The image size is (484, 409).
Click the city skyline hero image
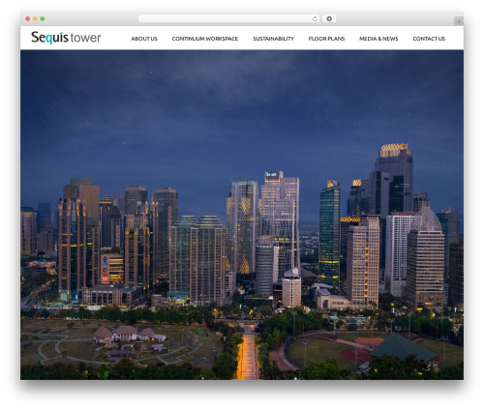(x=242, y=215)
